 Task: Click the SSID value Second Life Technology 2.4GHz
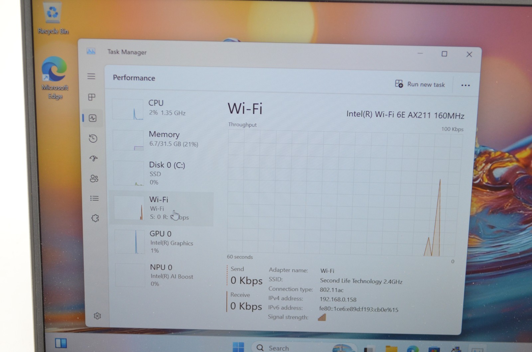click(361, 281)
